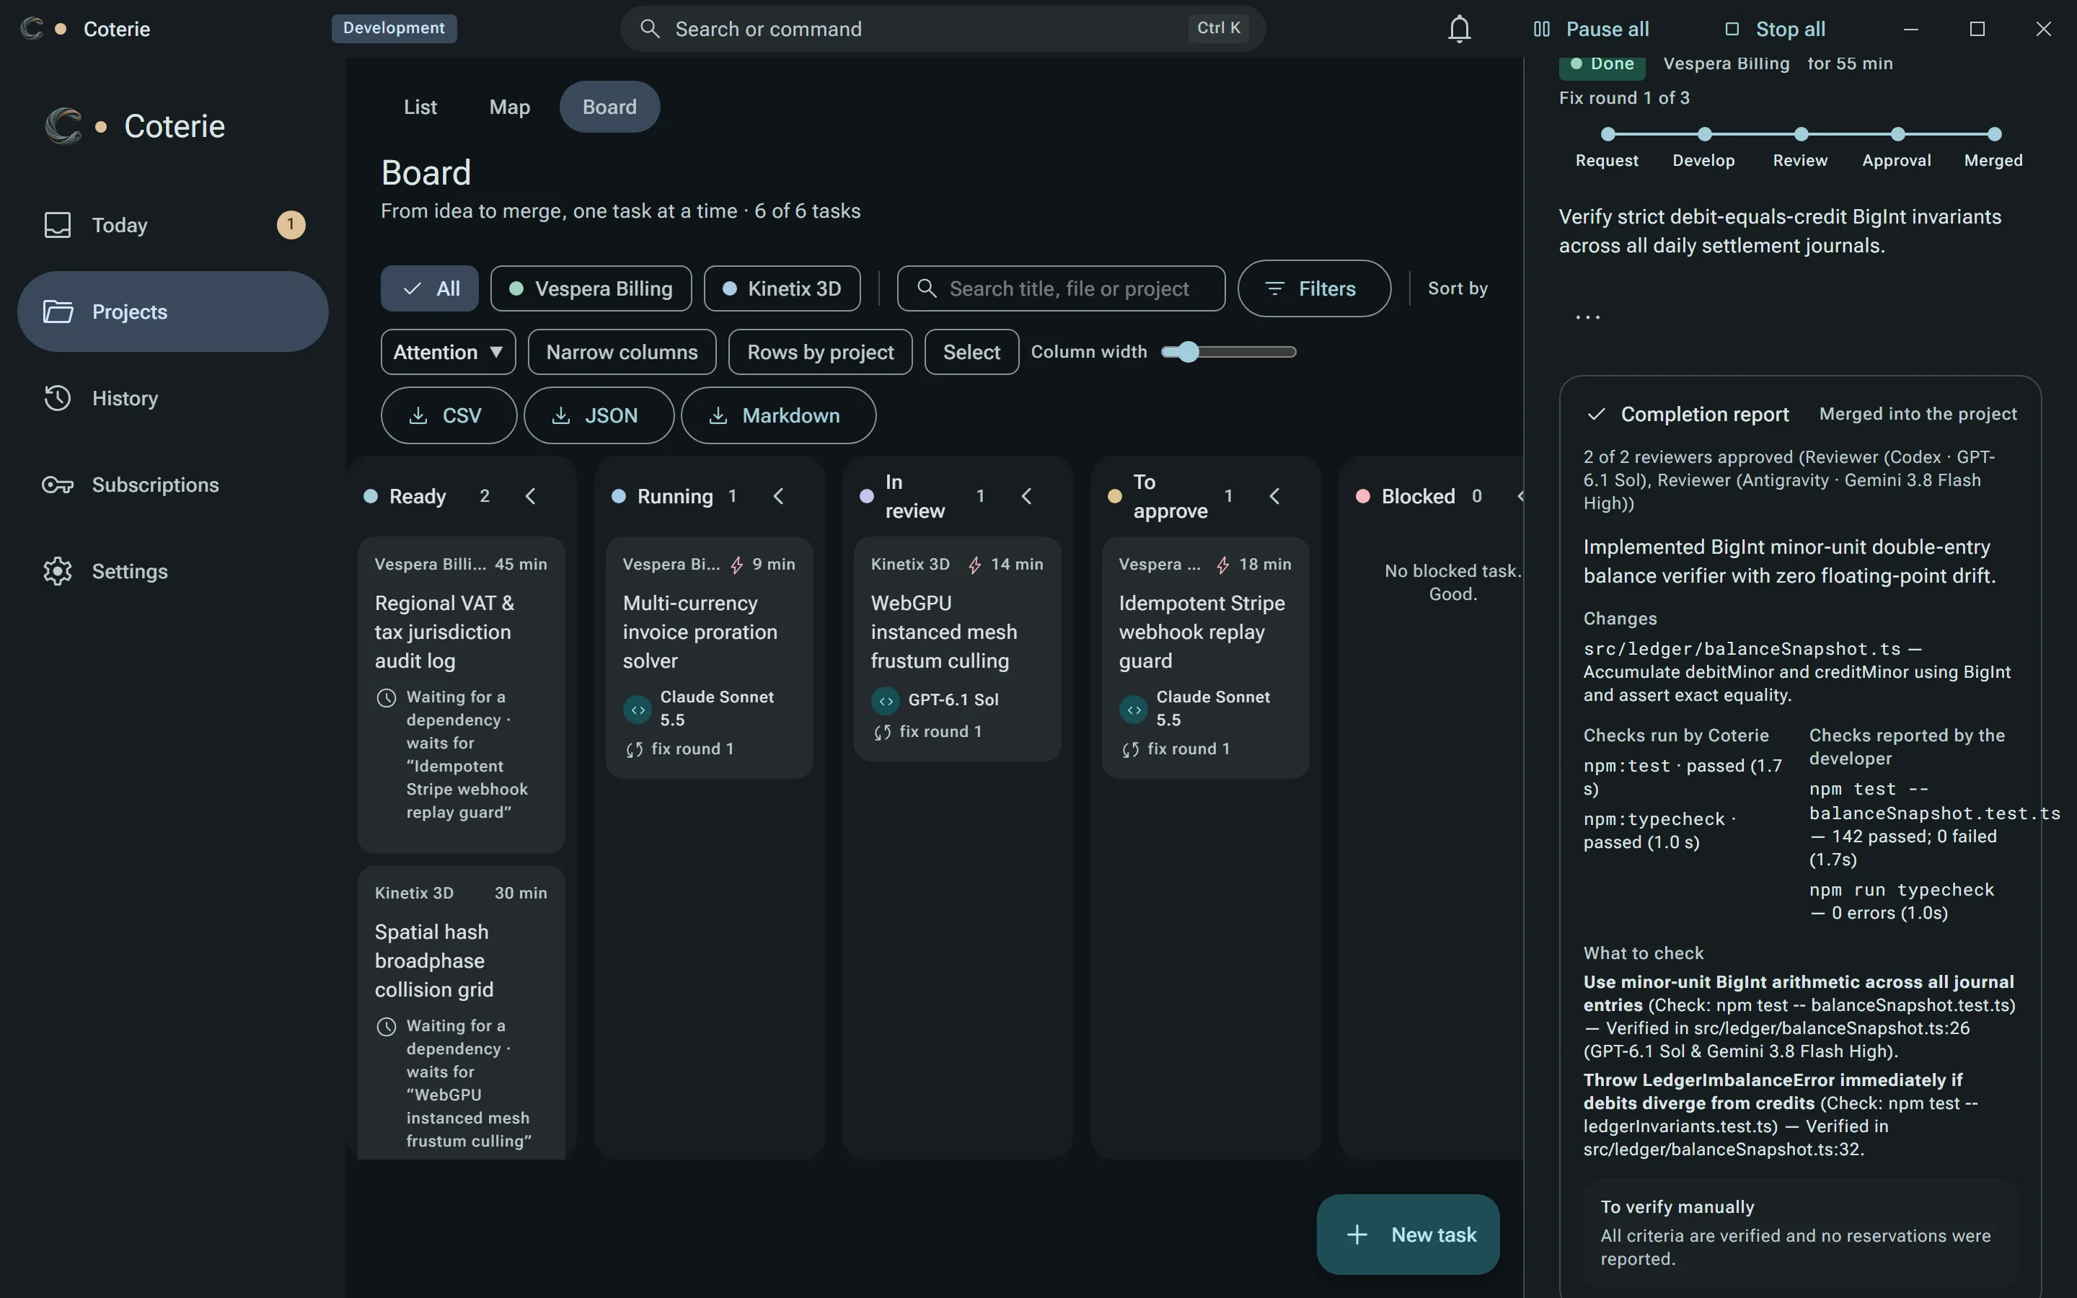Collapse the In review column
Image resolution: width=2077 pixels, height=1298 pixels.
click(x=1026, y=496)
